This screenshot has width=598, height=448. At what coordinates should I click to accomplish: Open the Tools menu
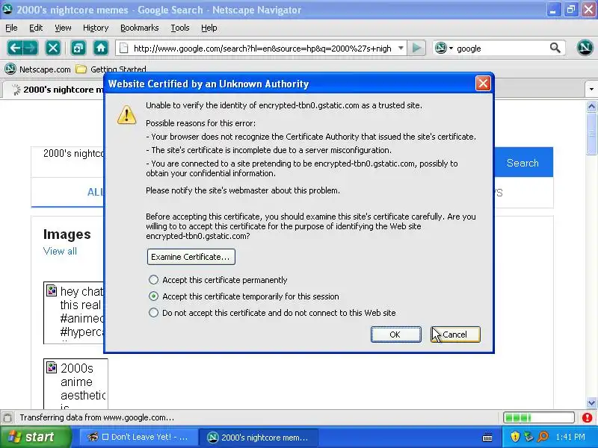tap(179, 28)
